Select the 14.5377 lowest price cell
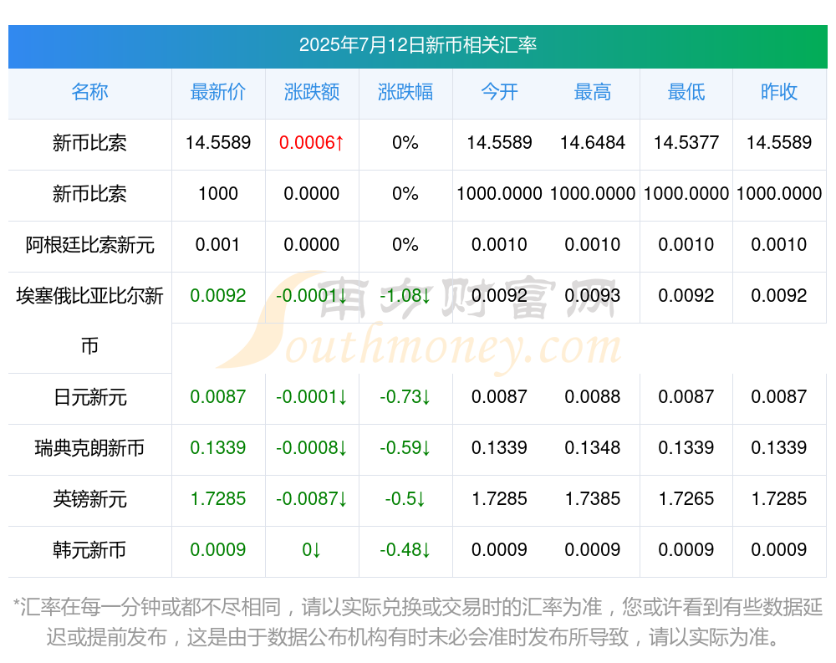 (686, 142)
